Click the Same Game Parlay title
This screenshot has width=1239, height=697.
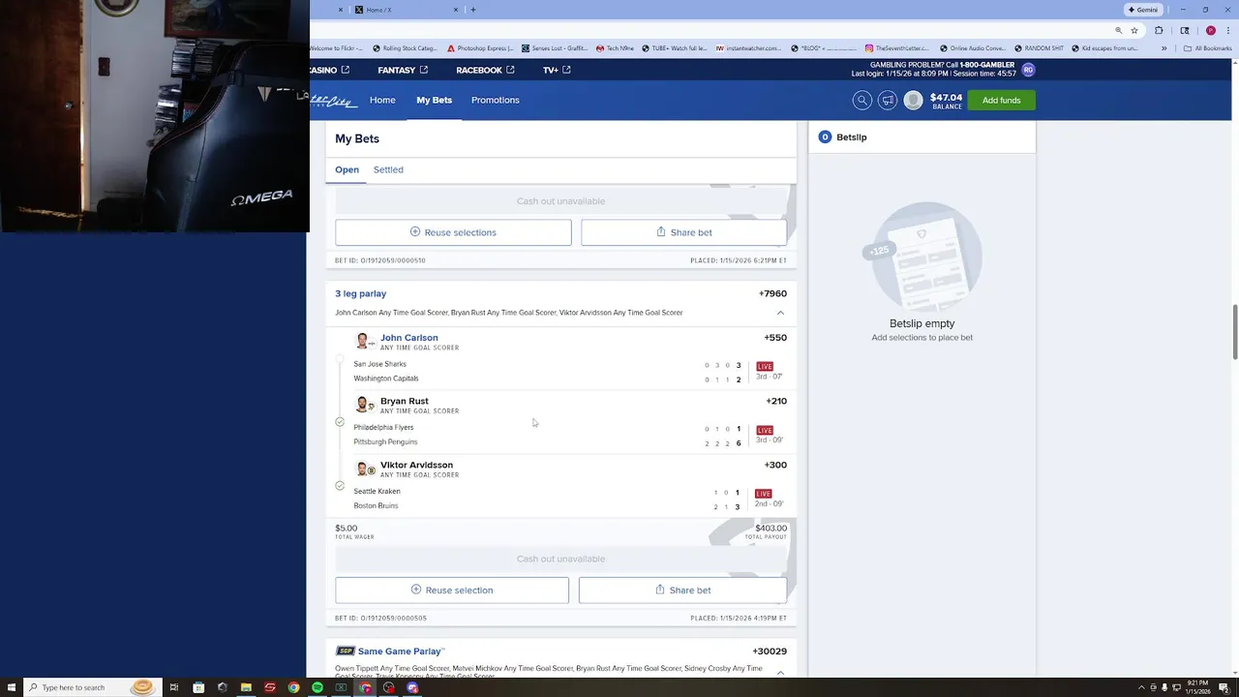click(x=401, y=652)
